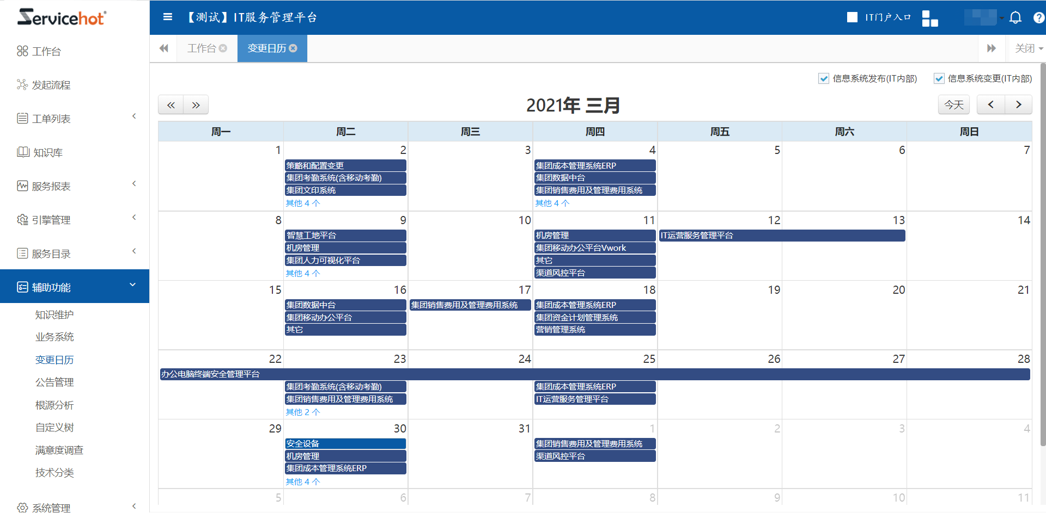Viewport: 1046px width, 519px height.
Task: Collapse the 辅助功能 submenu
Action: (x=132, y=284)
